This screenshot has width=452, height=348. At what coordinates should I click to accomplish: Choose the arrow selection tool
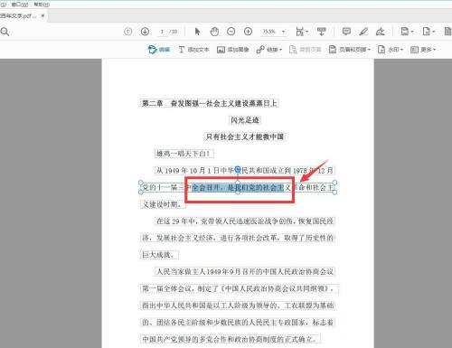click(197, 32)
